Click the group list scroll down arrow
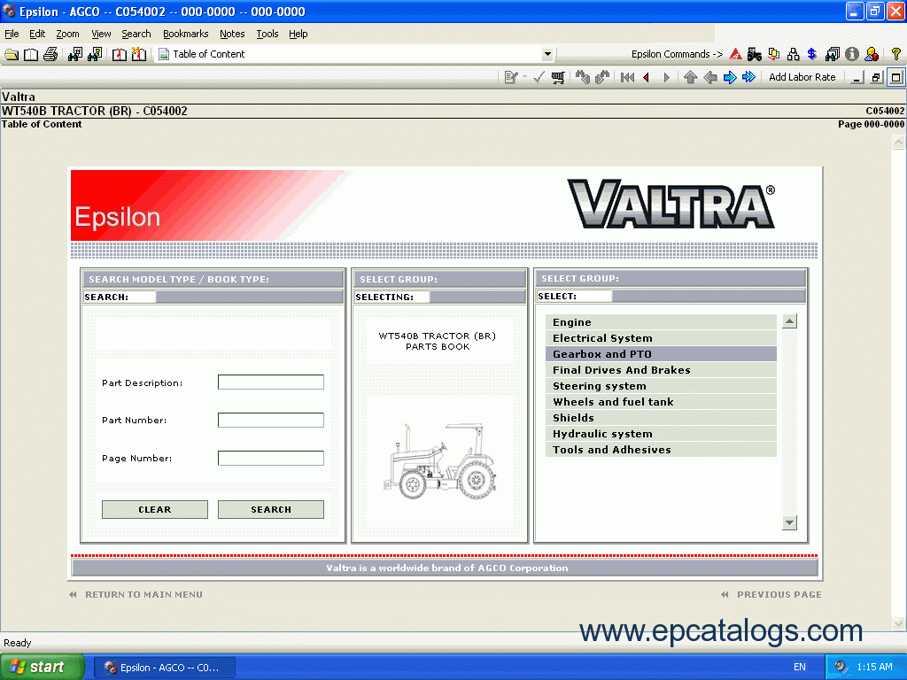 coord(789,522)
